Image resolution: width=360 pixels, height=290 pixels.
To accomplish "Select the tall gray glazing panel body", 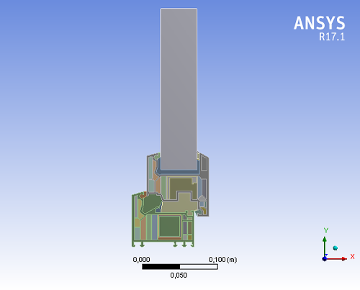I will [179, 89].
